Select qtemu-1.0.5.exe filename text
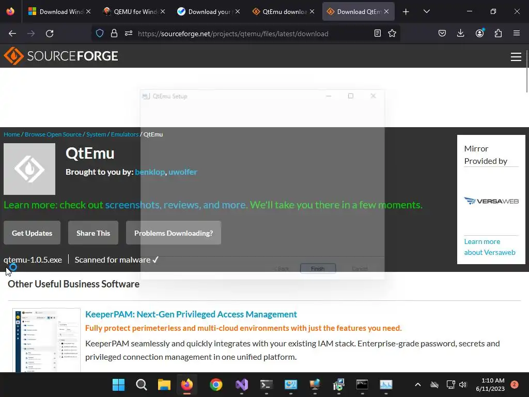The width and height of the screenshot is (529, 397). click(x=33, y=259)
